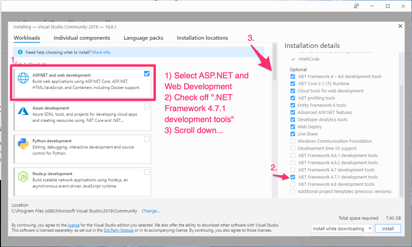The height and width of the screenshot is (247, 412).
Task: Click the Python development logo icon
Action: [23, 144]
